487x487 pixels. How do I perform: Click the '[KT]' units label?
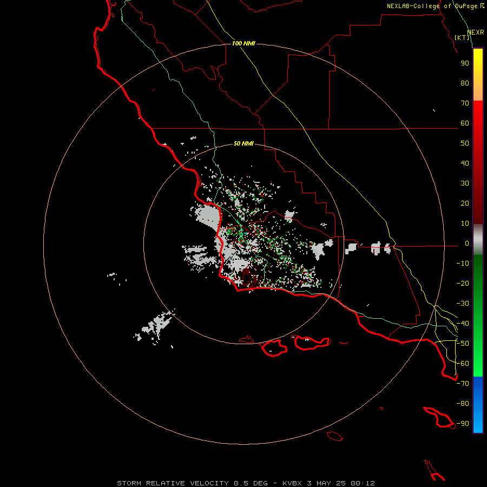point(462,37)
